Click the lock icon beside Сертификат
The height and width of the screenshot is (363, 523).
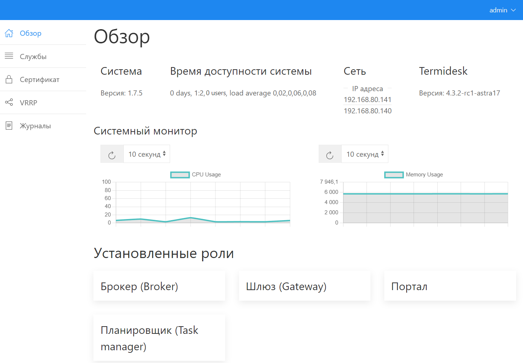(x=9, y=79)
